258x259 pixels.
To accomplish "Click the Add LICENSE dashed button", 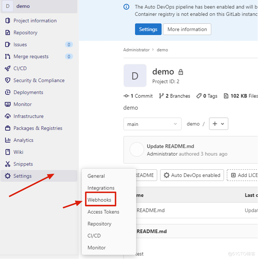I will point(242,175).
